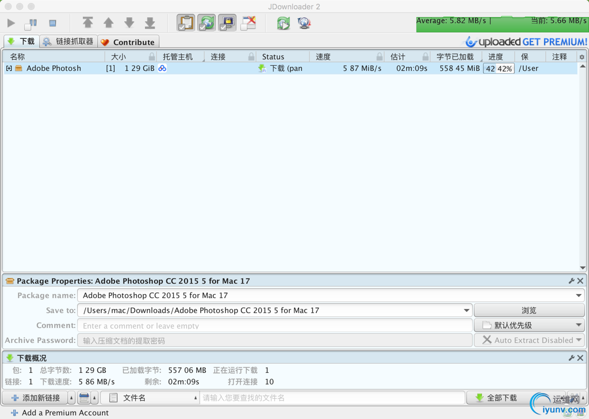Open arrow menu next to 添加新链接

(x=71, y=398)
